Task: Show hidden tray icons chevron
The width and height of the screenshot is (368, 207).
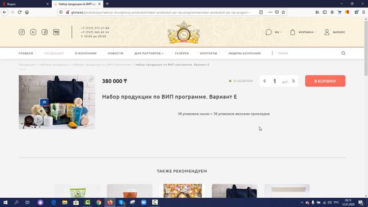Action: (x=302, y=202)
